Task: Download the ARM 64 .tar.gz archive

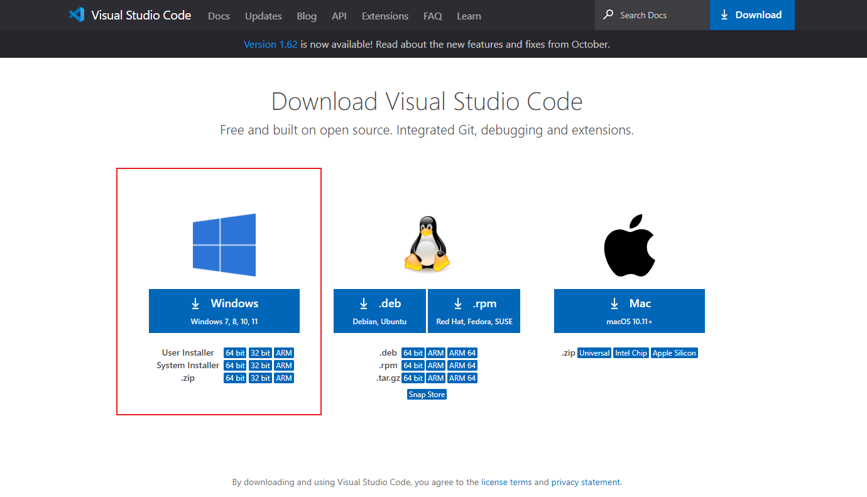Action: pos(462,378)
